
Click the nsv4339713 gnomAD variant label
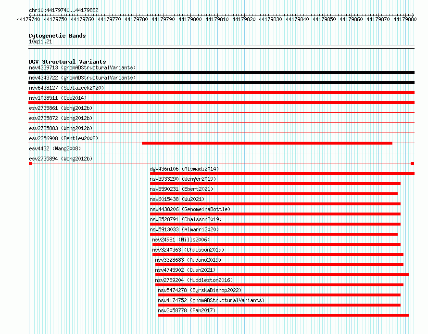click(82, 67)
